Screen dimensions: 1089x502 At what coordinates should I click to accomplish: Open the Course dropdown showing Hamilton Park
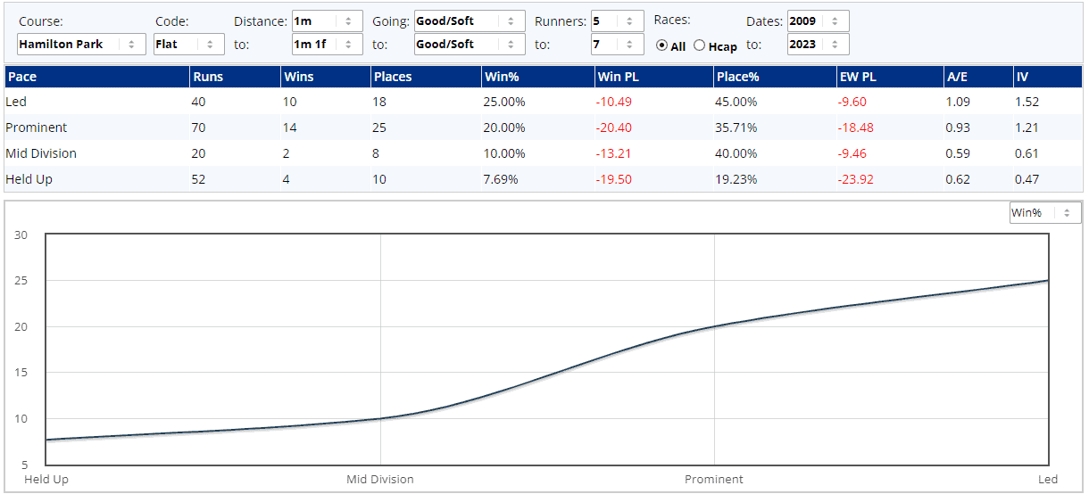pyautogui.click(x=81, y=45)
